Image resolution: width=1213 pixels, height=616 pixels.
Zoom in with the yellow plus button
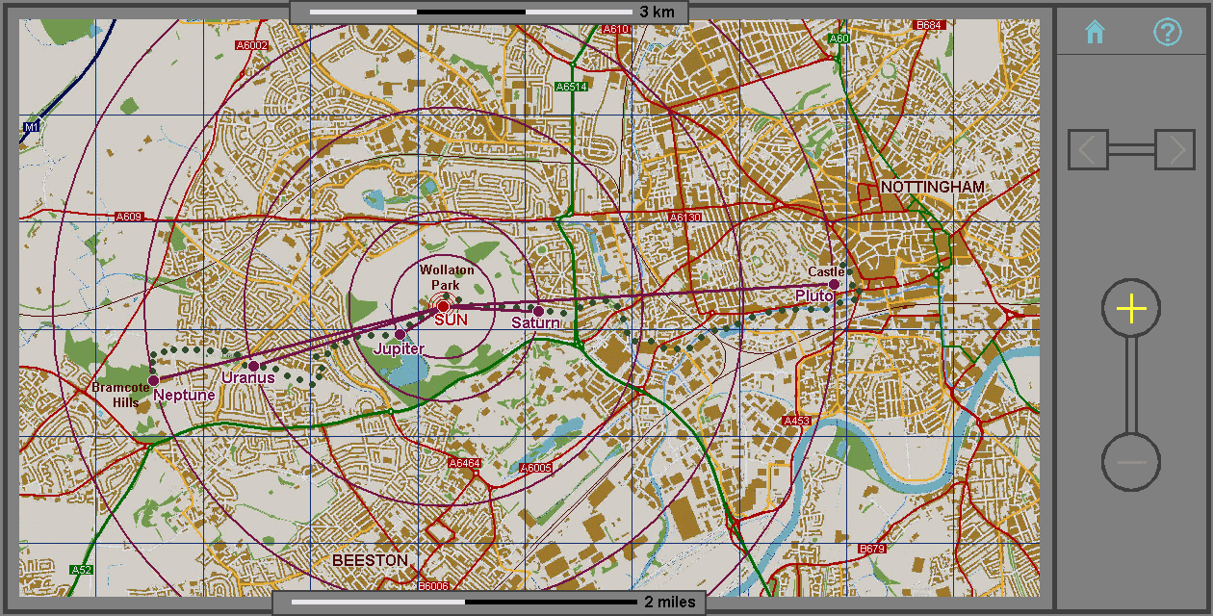(1131, 309)
